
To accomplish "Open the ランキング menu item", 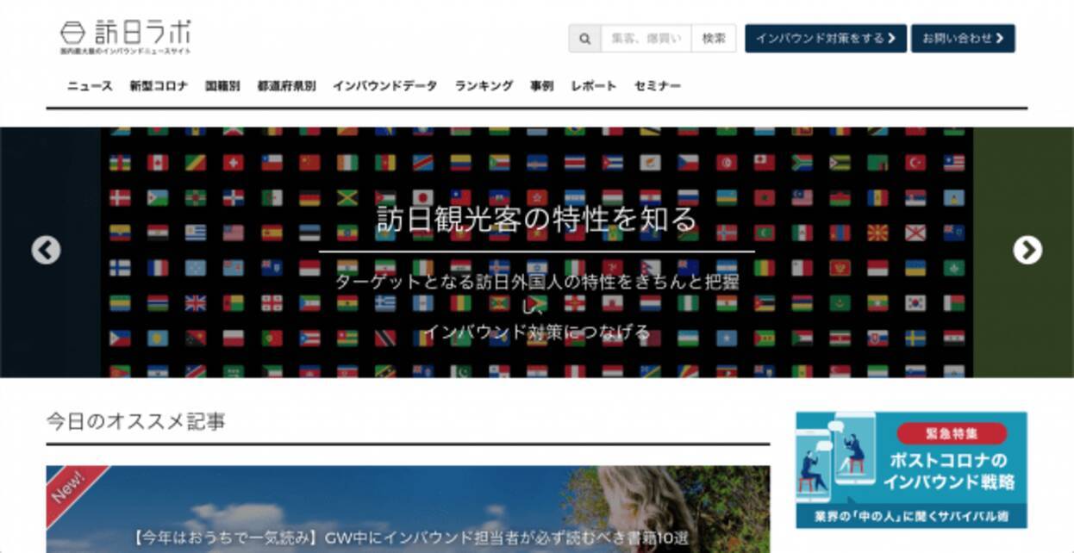I will click(x=484, y=86).
